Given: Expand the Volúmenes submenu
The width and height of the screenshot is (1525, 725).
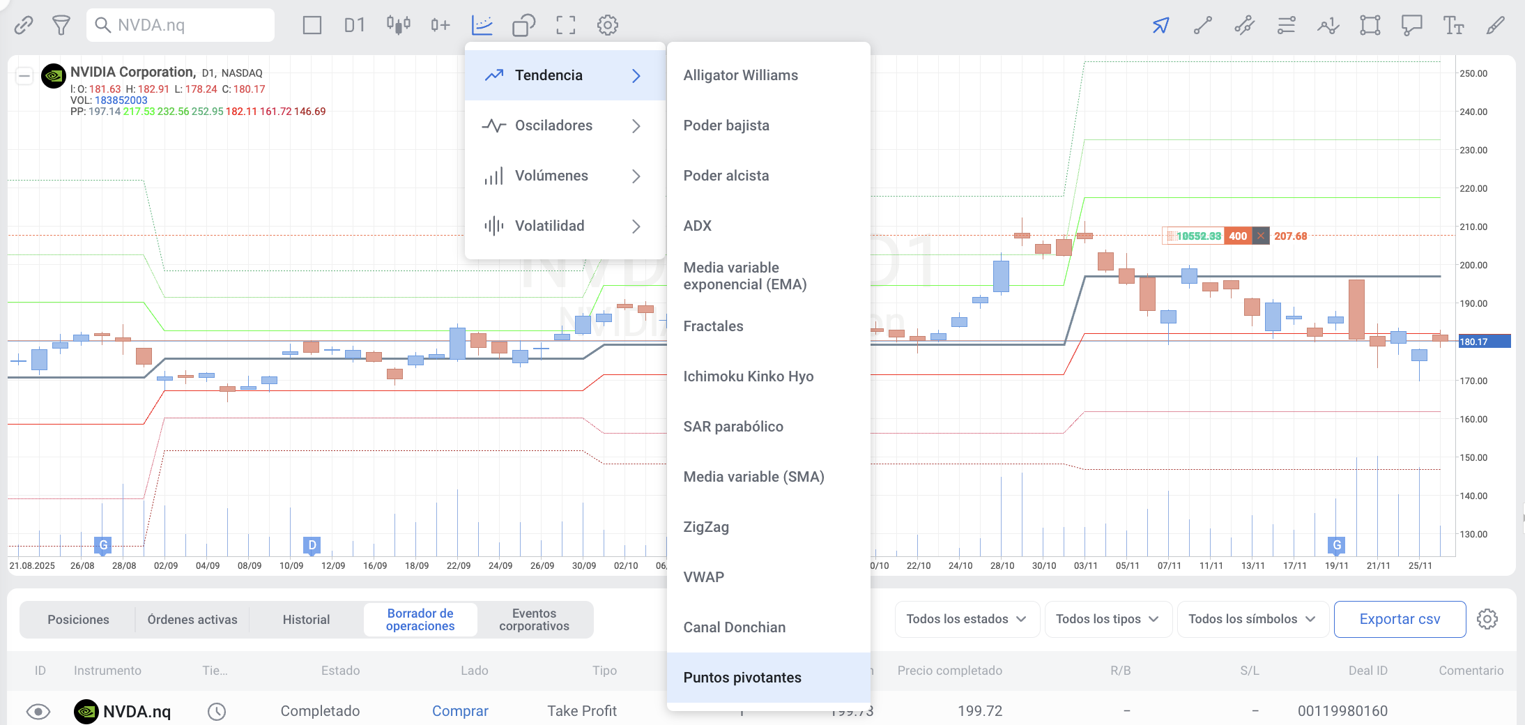Looking at the screenshot, I should pyautogui.click(x=565, y=176).
